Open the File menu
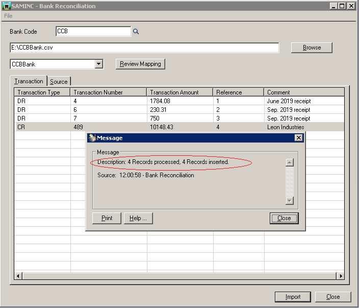 [8, 16]
